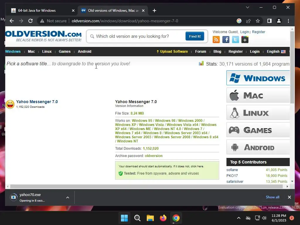The height and width of the screenshot is (225, 300).
Task: Open taskbar Search
Action: point(137,218)
